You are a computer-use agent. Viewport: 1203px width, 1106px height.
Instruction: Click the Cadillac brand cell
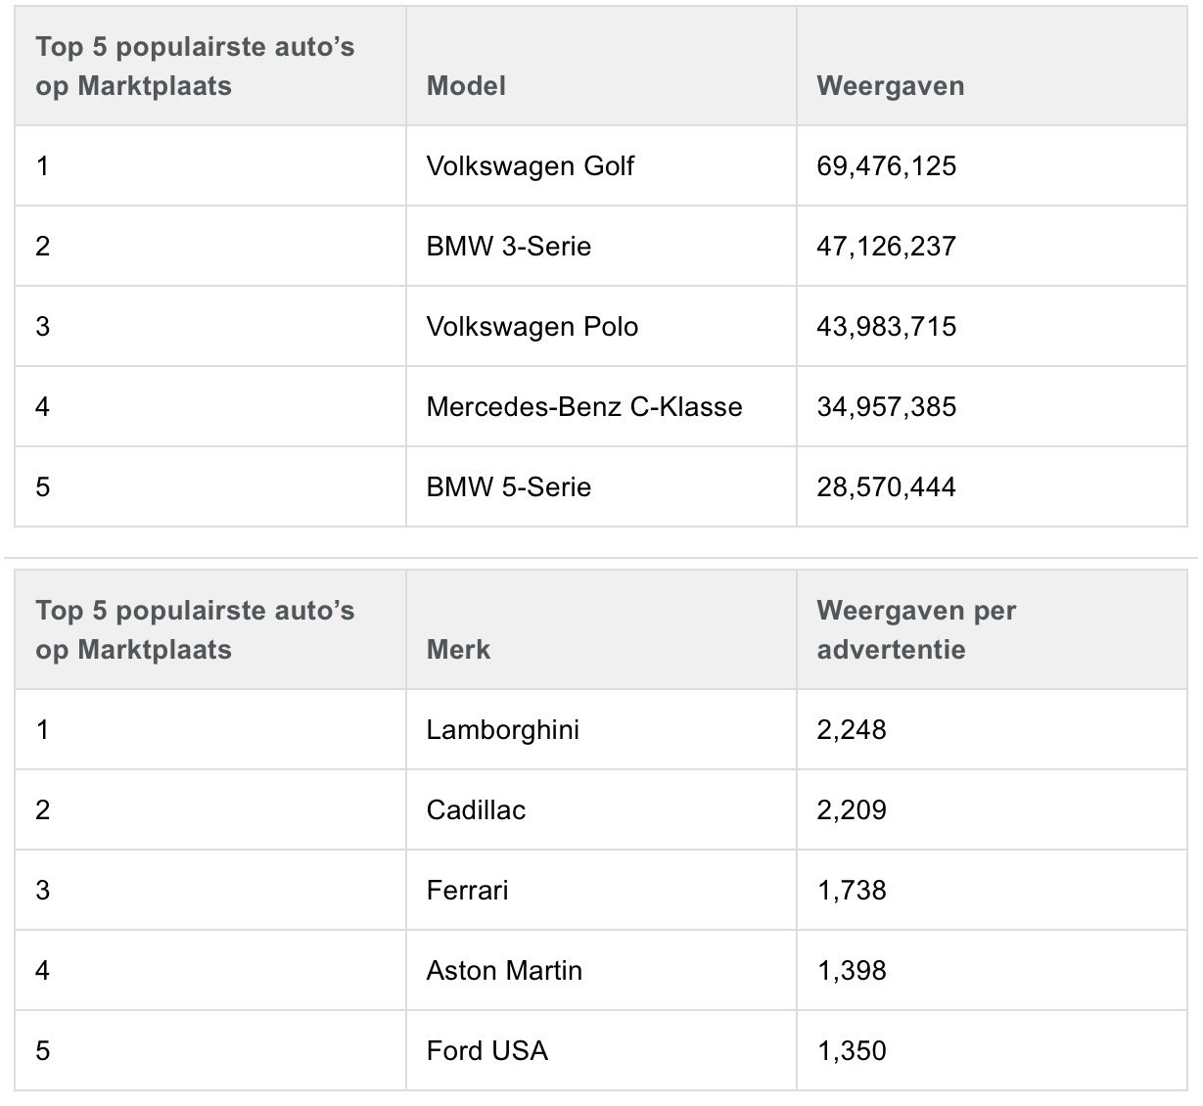point(476,810)
